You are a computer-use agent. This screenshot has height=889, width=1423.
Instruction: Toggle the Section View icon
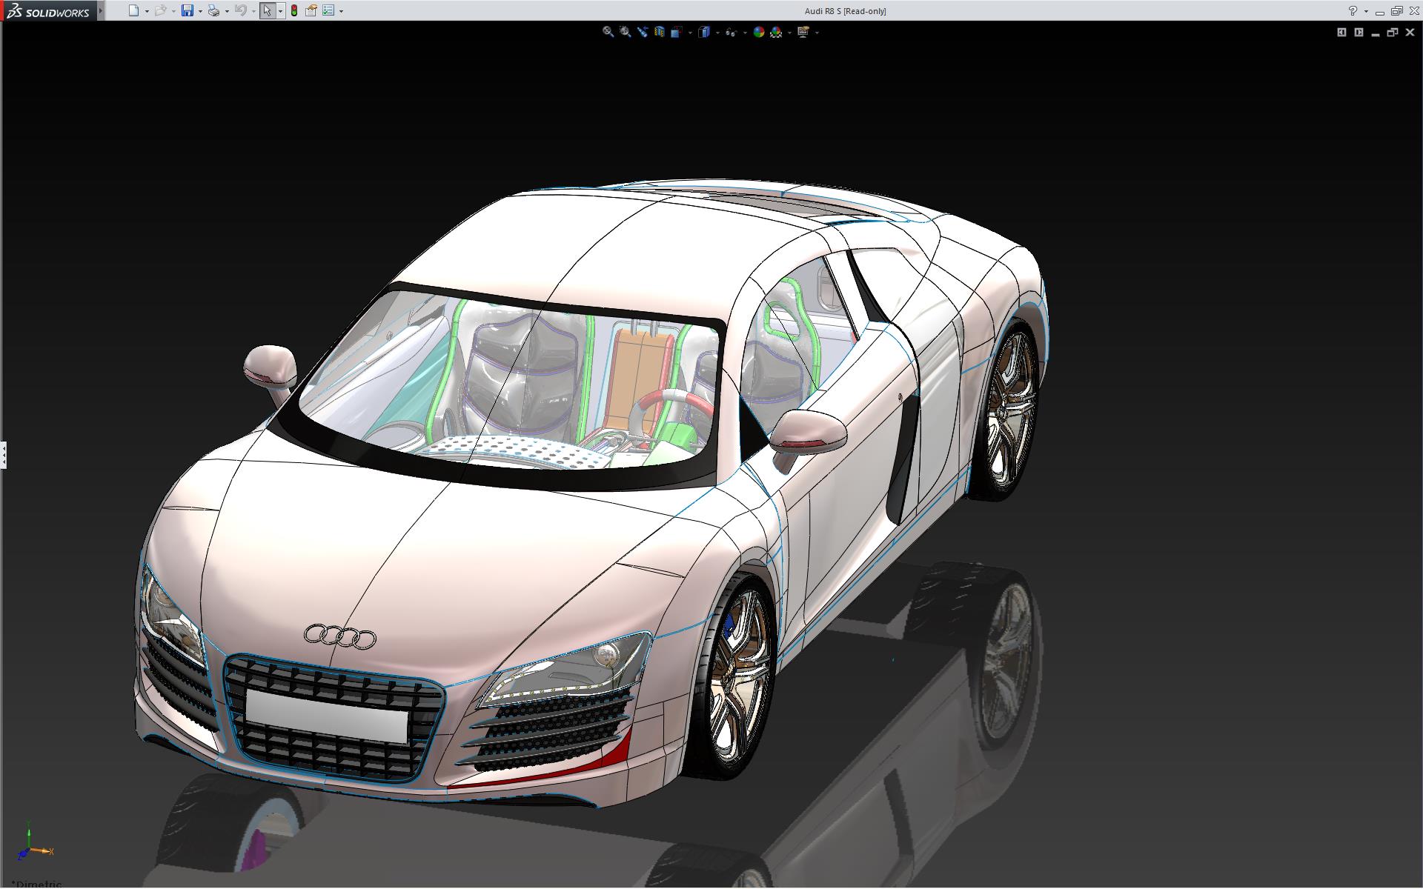[659, 32]
